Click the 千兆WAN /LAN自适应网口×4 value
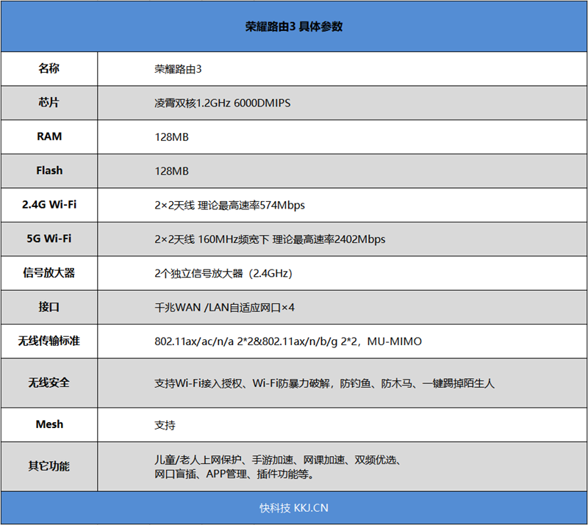Viewport: 588px width, 525px height. [x=224, y=308]
